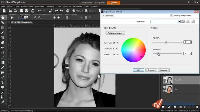Select the Red Eye tool
Viewport: 200px width, 112px height.
pos(2,48)
